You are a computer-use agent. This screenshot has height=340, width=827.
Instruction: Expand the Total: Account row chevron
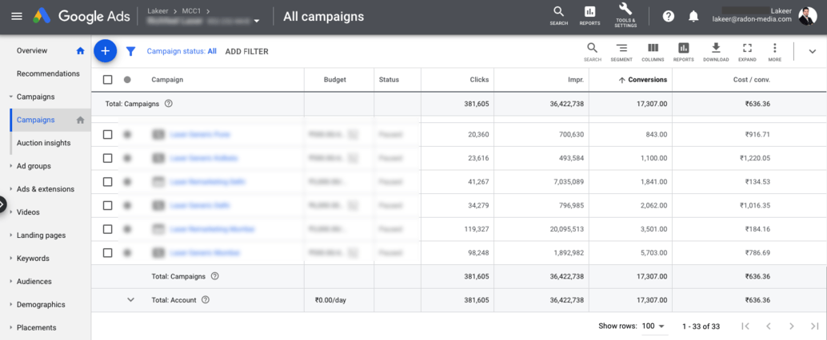pos(130,299)
